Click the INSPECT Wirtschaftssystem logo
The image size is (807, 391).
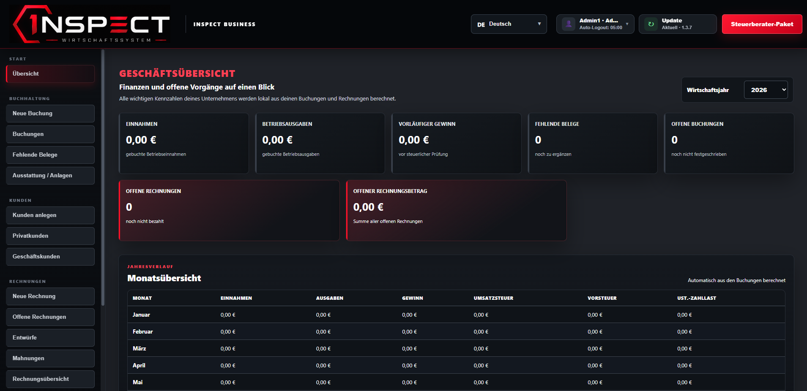pyautogui.click(x=90, y=24)
